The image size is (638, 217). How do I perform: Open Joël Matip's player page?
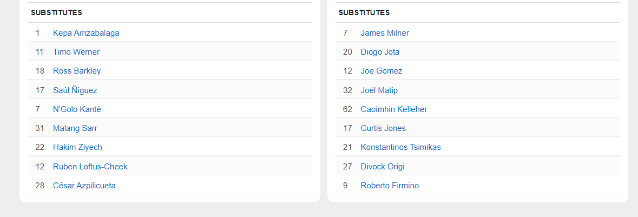coord(379,90)
